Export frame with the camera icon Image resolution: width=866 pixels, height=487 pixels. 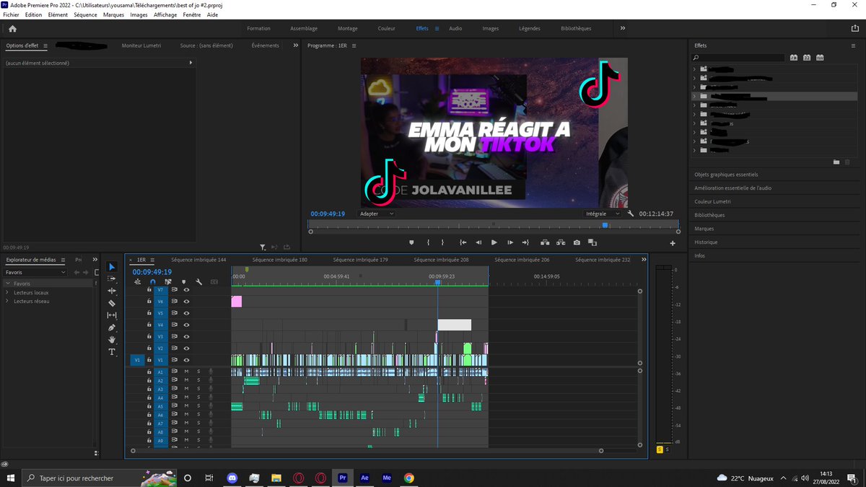pos(577,242)
